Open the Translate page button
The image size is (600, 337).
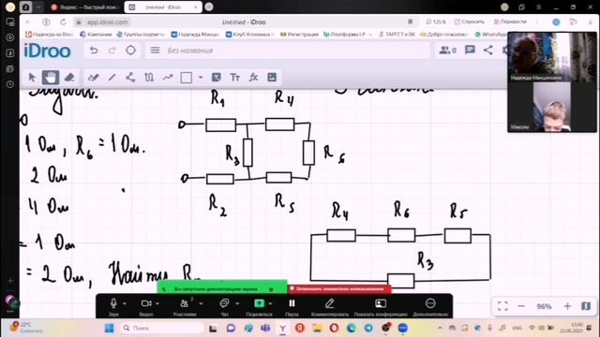coord(510,22)
